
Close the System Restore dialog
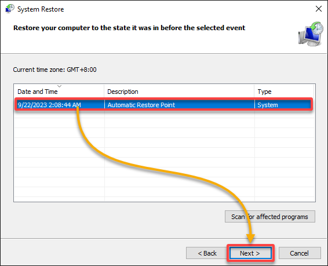click(x=319, y=9)
